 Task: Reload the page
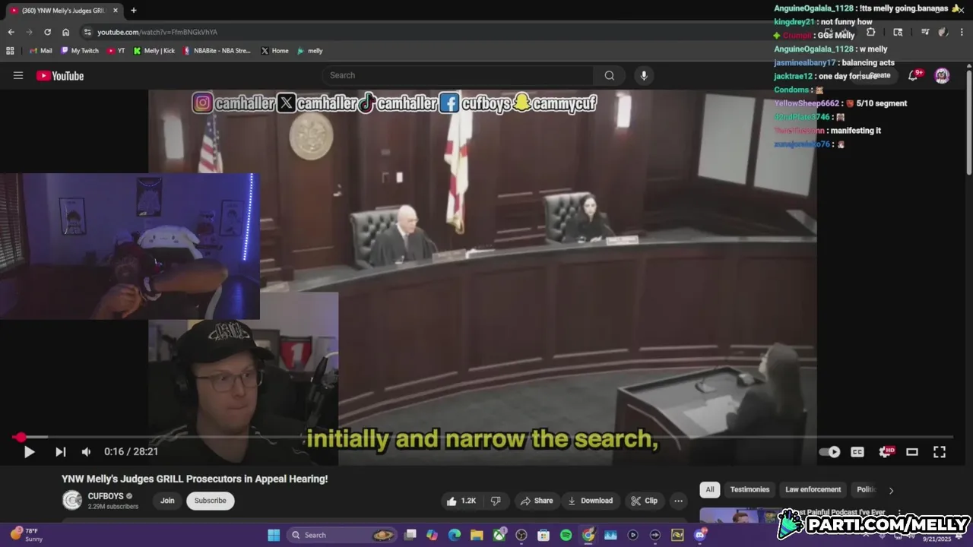[47, 32]
